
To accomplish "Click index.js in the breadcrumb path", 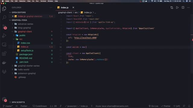I will [x=88, y=13].
